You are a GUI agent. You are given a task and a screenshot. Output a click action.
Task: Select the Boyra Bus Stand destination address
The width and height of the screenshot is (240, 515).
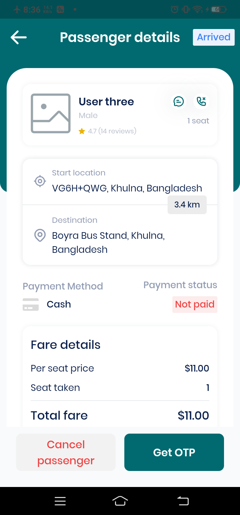(x=108, y=242)
